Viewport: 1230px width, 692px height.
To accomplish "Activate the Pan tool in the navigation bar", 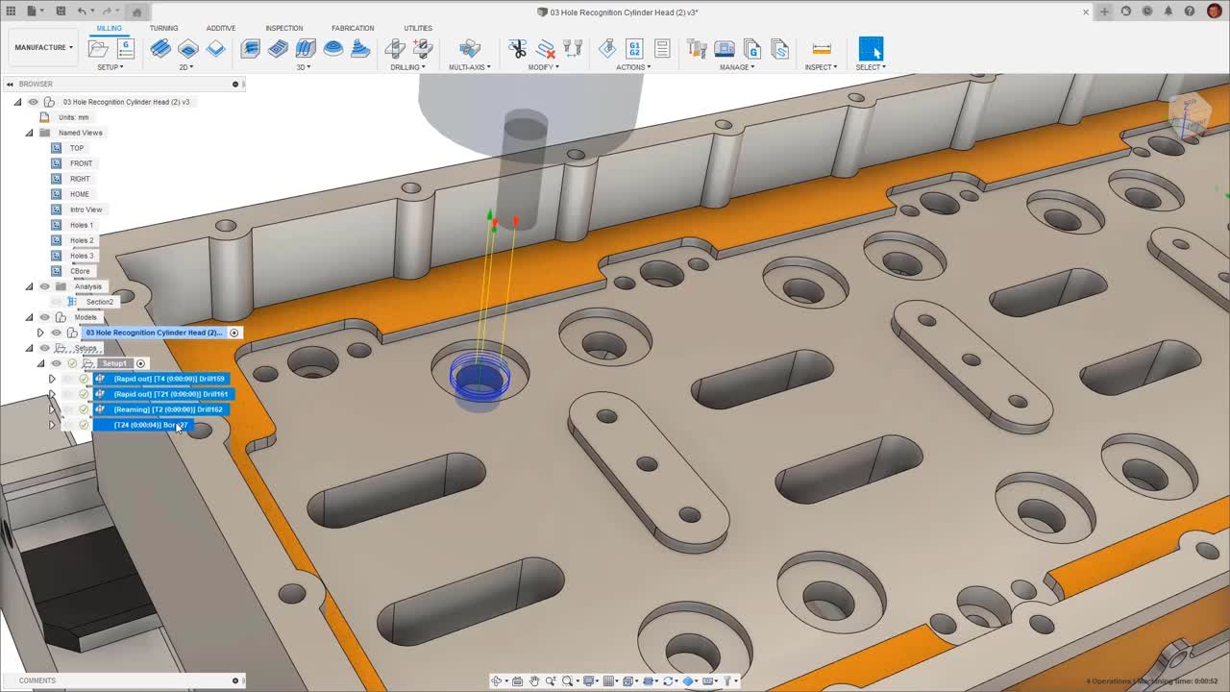I will coord(534,680).
